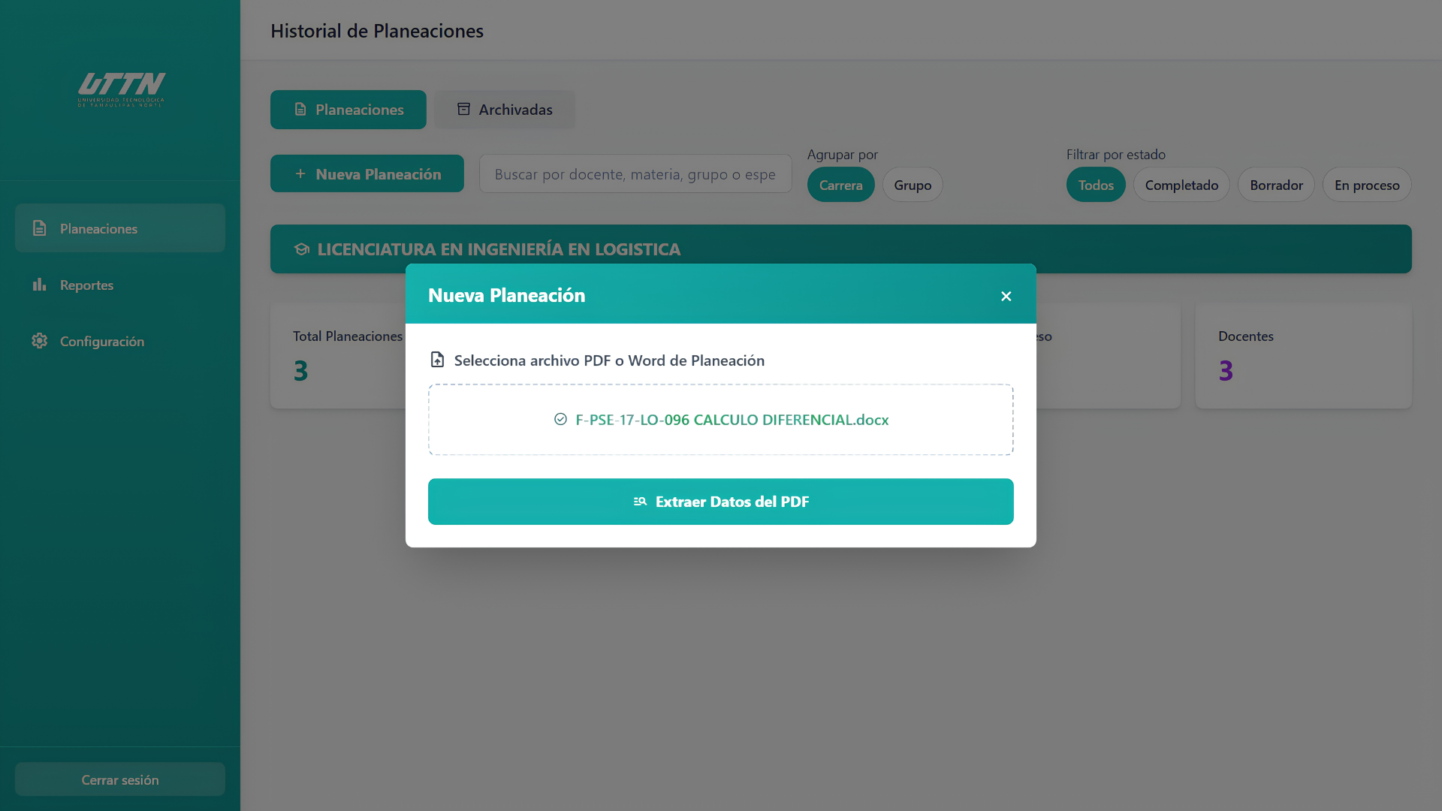
Task: Close the Nueva Planeación dialog
Action: pyautogui.click(x=1006, y=296)
